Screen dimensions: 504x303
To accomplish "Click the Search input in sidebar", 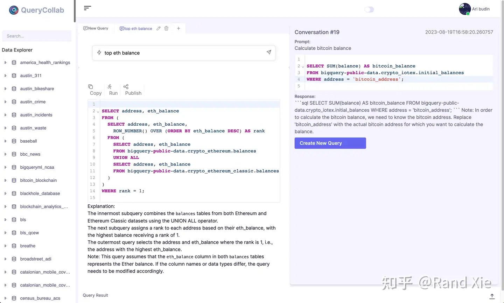I will coord(37,36).
